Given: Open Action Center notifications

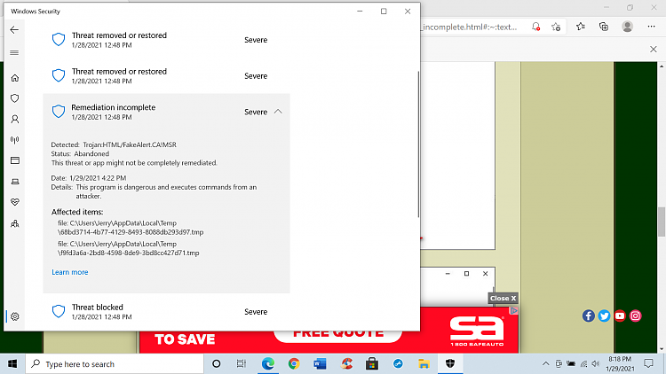Looking at the screenshot, I should (648, 364).
